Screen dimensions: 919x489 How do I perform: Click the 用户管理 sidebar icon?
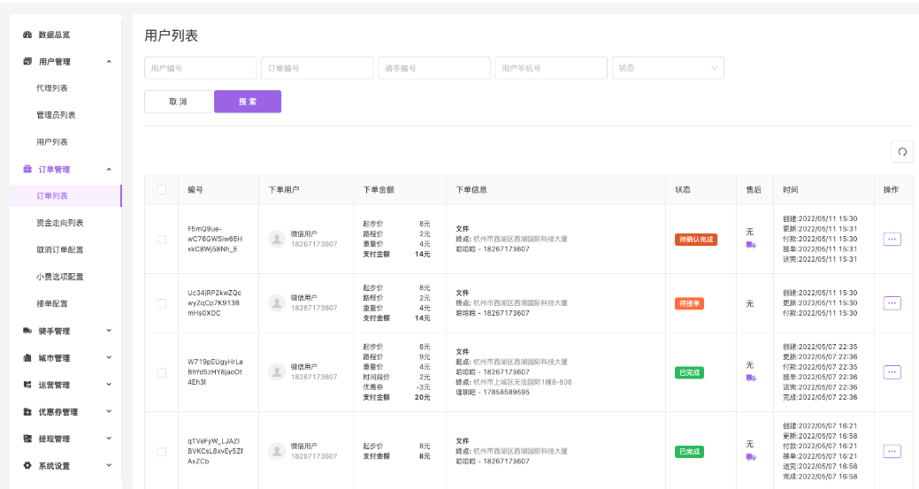pos(27,62)
